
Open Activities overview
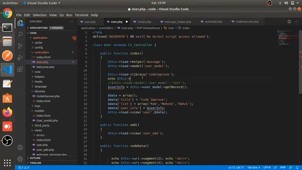[10, 3]
